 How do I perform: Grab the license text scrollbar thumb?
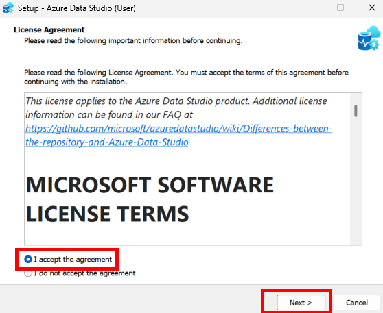356,111
